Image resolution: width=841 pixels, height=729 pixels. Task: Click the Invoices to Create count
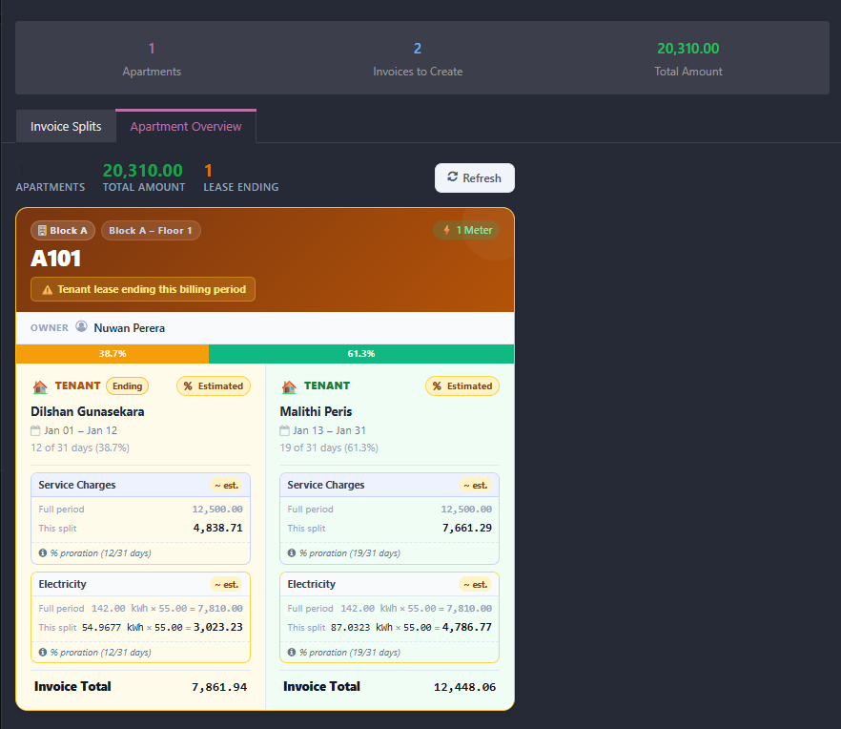point(418,58)
